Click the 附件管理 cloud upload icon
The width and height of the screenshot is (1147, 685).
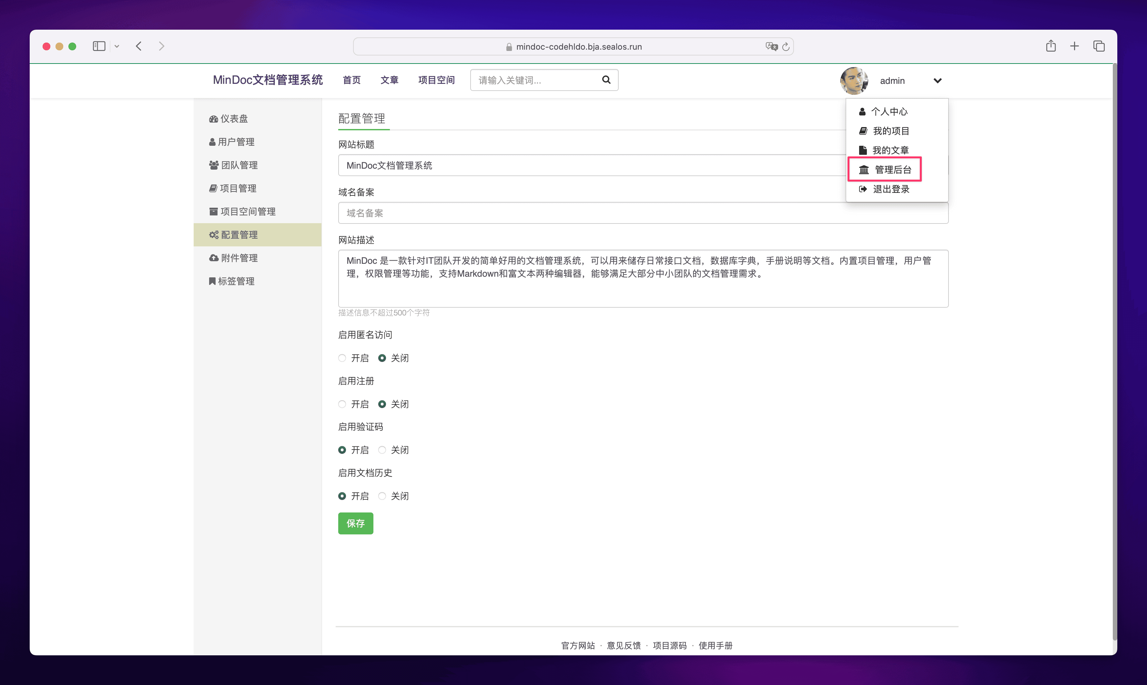pyautogui.click(x=213, y=258)
